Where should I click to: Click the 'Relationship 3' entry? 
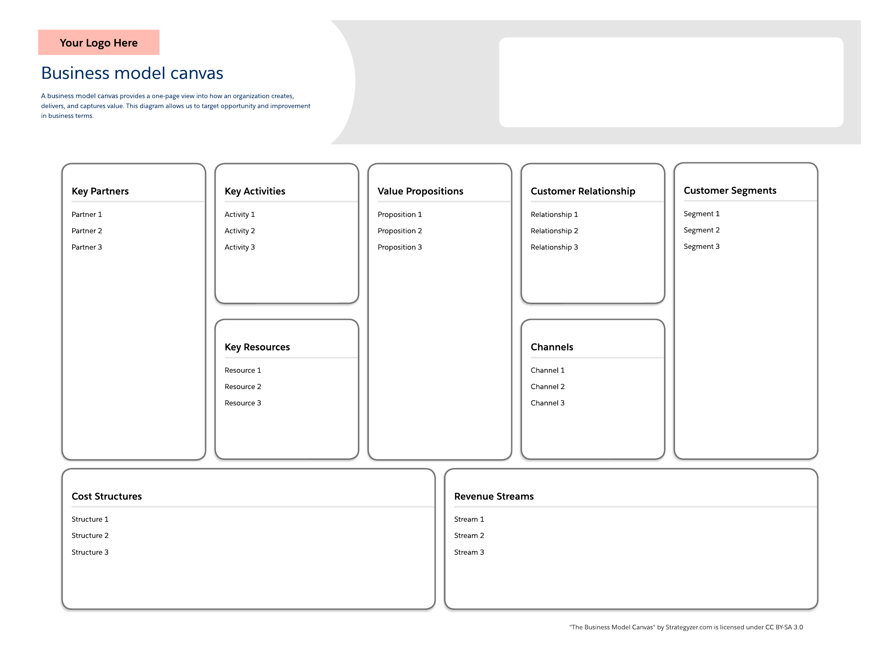point(554,247)
